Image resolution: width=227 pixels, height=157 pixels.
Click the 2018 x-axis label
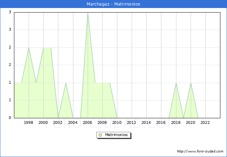(176, 122)
